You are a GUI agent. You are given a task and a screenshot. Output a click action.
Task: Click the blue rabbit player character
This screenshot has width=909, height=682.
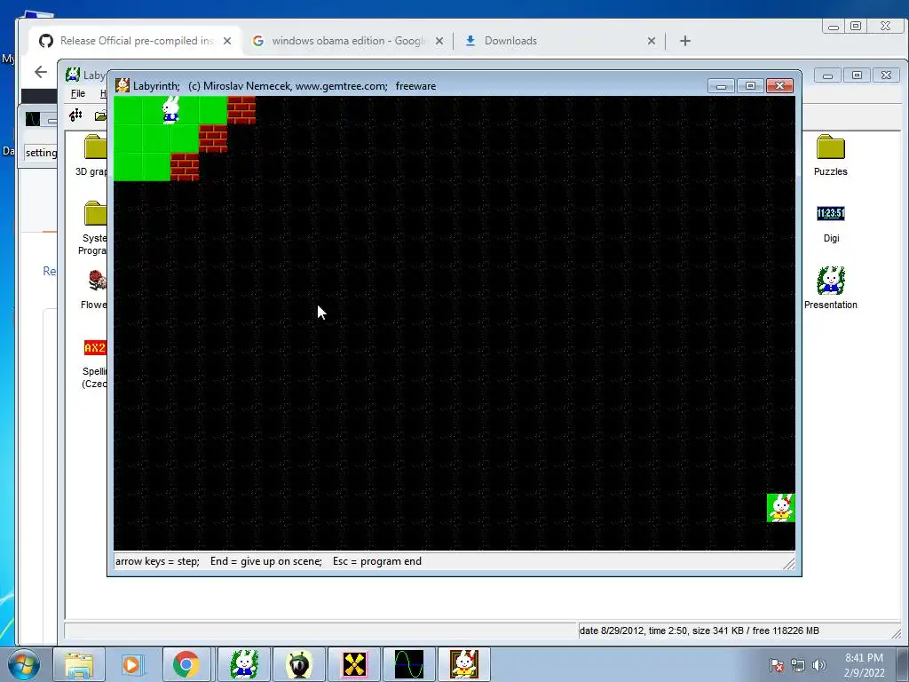point(170,110)
